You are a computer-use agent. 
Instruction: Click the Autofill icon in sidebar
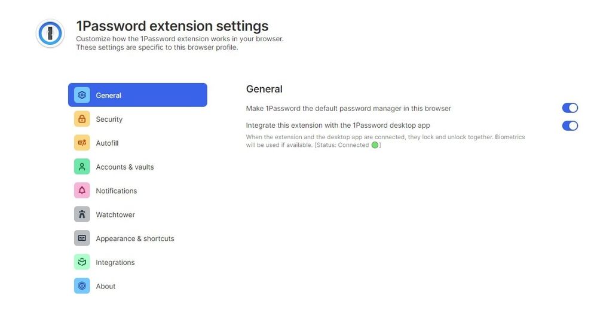82,143
